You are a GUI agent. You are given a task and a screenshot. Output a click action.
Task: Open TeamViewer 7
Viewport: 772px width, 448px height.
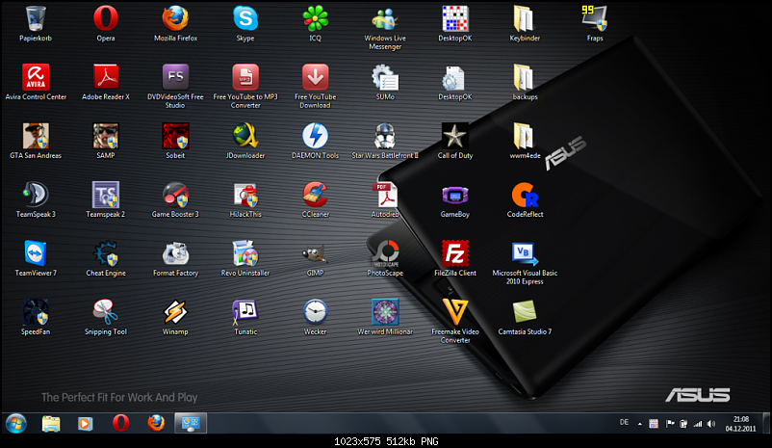pos(36,253)
